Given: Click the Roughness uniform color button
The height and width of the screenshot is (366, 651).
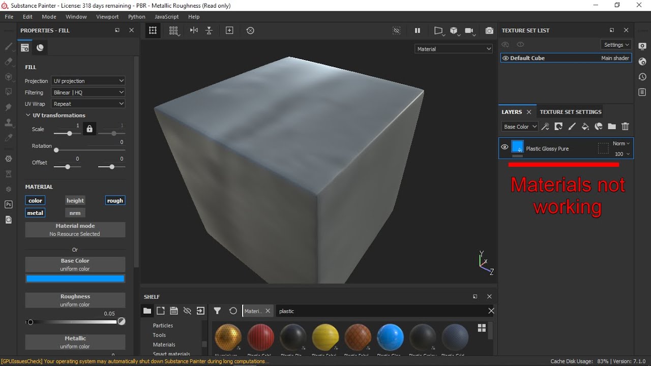Looking at the screenshot, I should pyautogui.click(x=75, y=300).
